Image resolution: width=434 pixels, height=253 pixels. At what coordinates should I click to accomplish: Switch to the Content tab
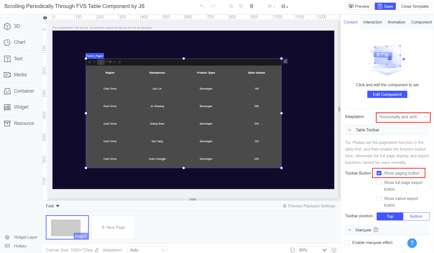pos(350,22)
